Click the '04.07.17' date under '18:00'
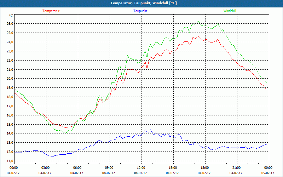This screenshot has height=177, width=283. coord(204,173)
